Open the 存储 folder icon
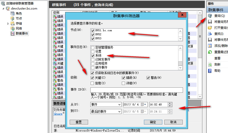The image size is (228, 133). pyautogui.click(x=13, y=23)
